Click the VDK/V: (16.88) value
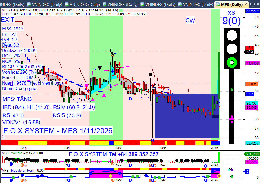Screen dimensions: 260x183 (21, 122)
